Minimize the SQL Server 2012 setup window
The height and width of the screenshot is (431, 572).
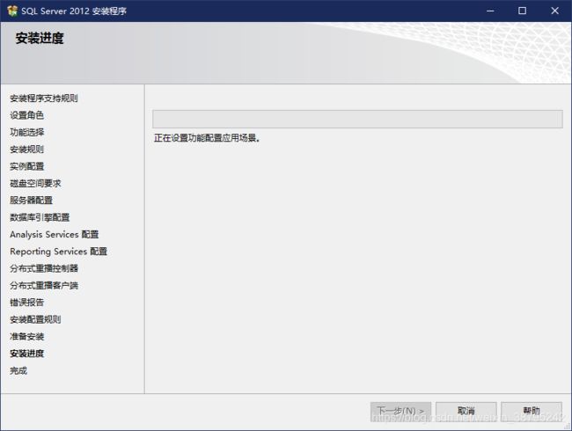tap(490, 11)
